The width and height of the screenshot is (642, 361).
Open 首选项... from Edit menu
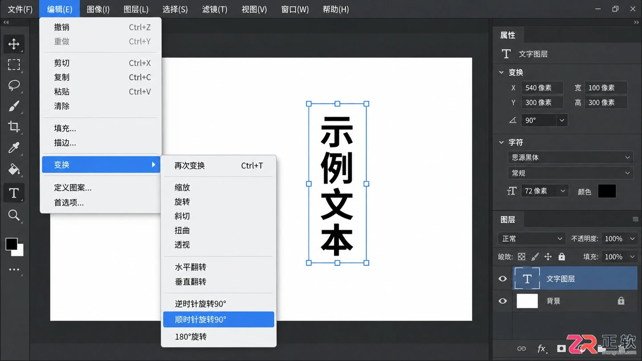click(x=100, y=203)
